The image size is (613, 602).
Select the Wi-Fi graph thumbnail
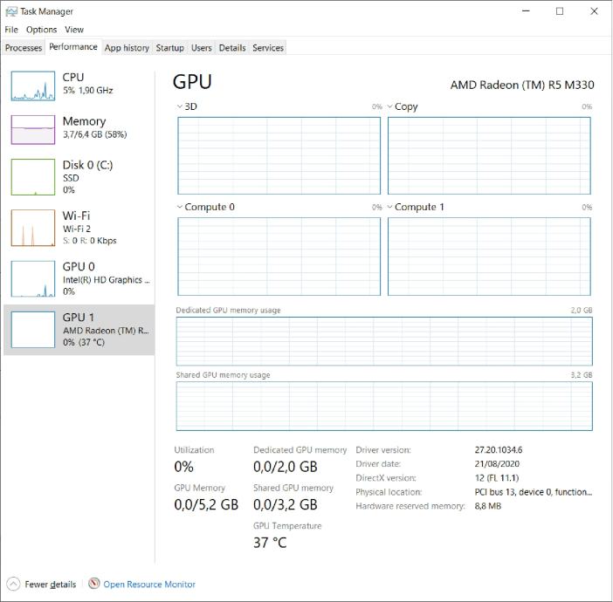33,228
